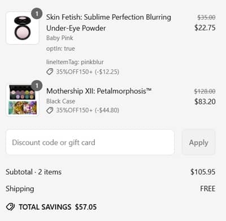Click the TOTAL SAVINGS $57.05 text
This screenshot has width=226, height=221.
[x=58, y=207]
